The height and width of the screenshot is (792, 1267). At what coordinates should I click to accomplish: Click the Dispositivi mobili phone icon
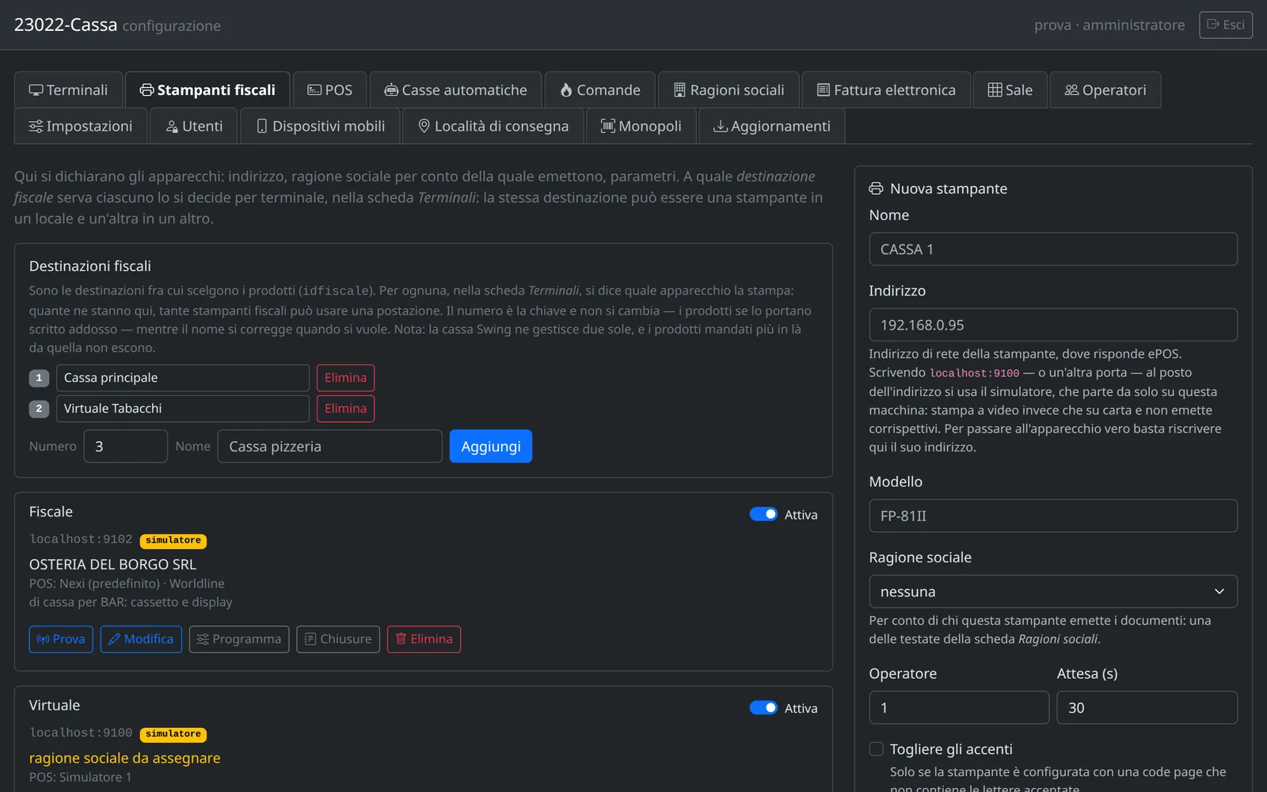262,126
